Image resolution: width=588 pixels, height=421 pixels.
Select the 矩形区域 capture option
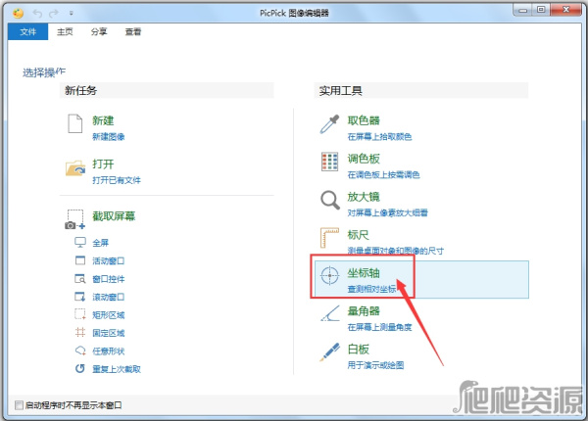click(x=109, y=314)
